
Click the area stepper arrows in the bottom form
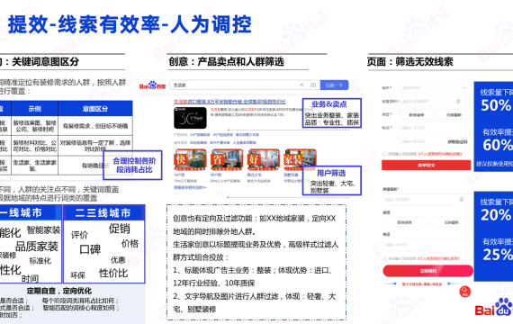click(x=462, y=199)
